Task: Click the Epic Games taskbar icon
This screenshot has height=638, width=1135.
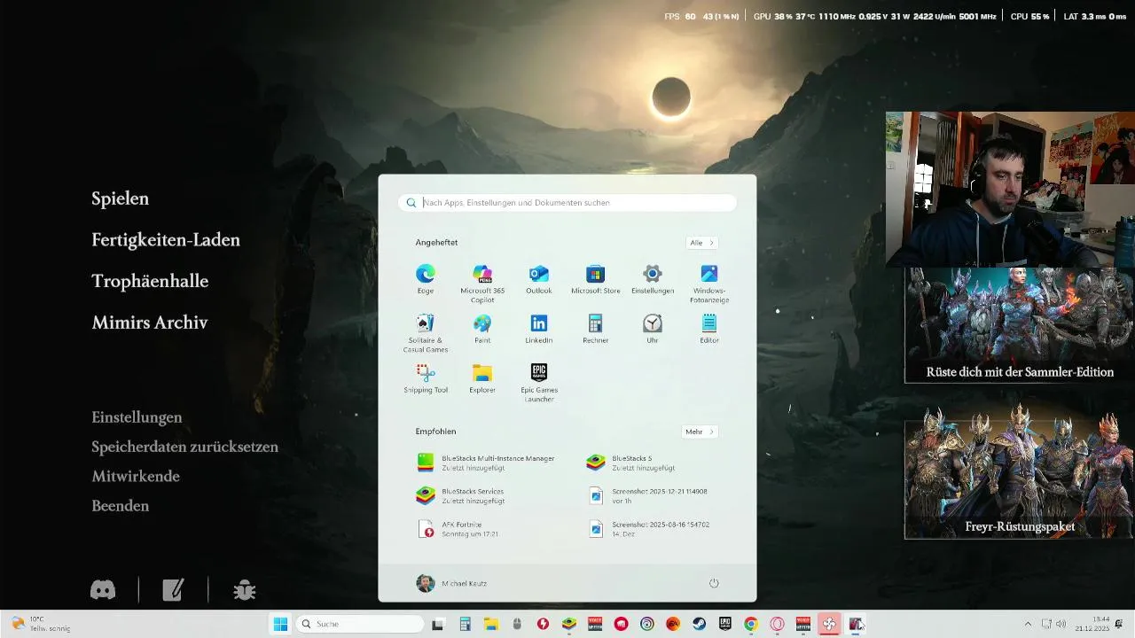Action: 724,624
